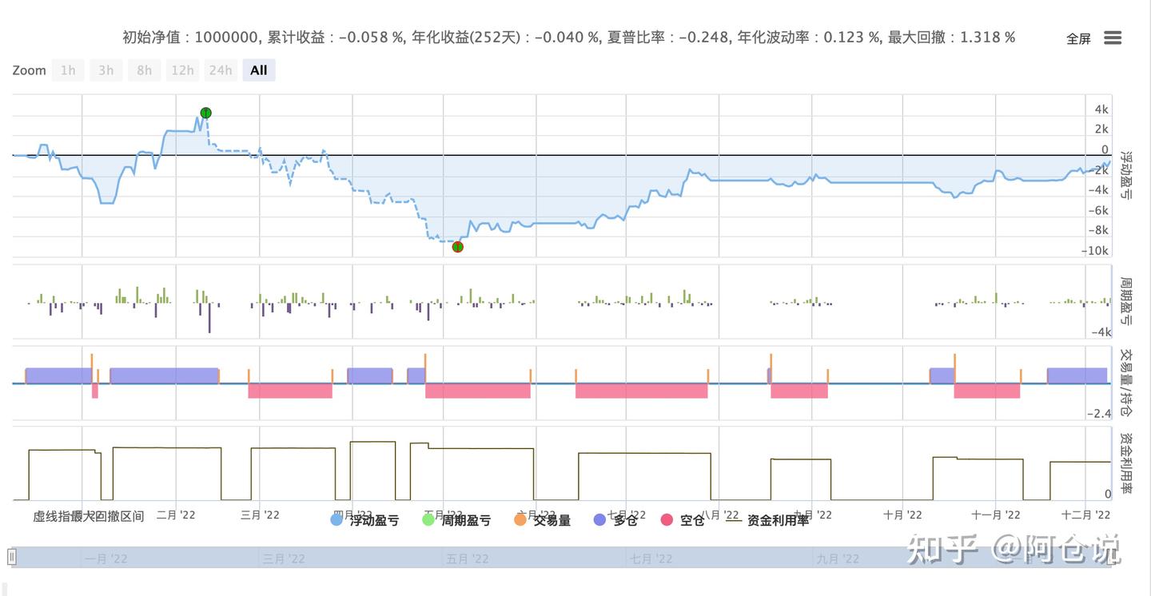Select the "All" zoom range
1151x596 pixels.
(x=258, y=70)
